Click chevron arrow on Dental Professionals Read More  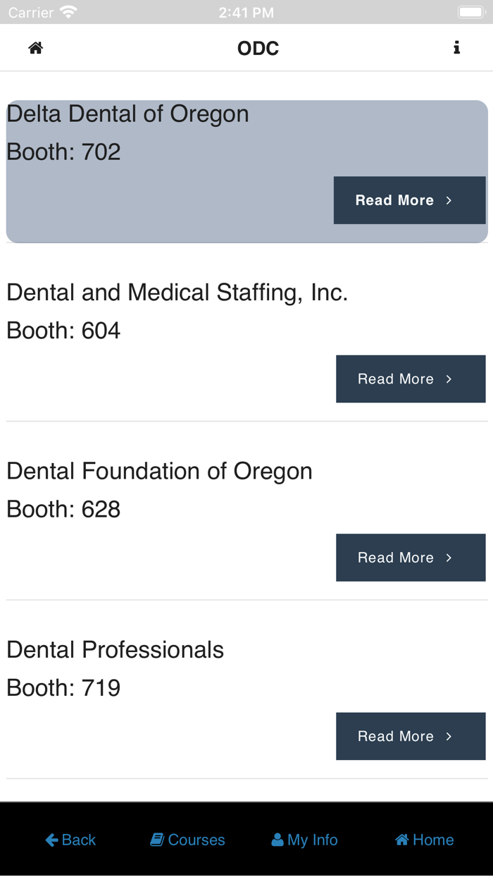click(450, 736)
